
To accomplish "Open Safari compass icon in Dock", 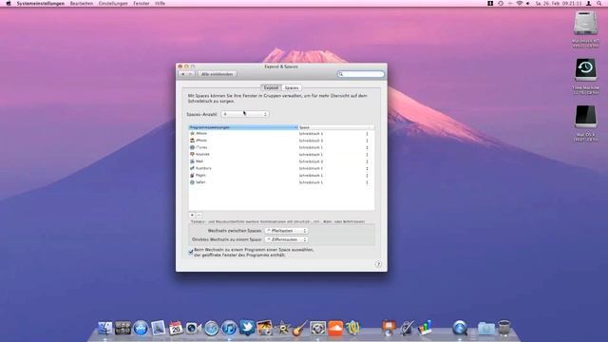I will [x=211, y=329].
